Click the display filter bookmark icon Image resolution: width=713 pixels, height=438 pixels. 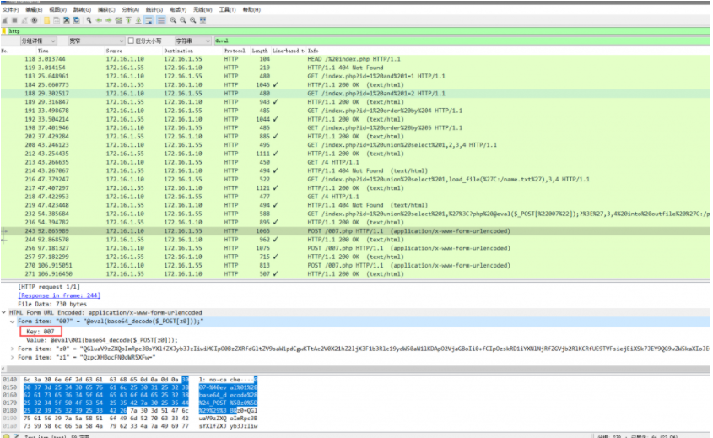(x=4, y=31)
